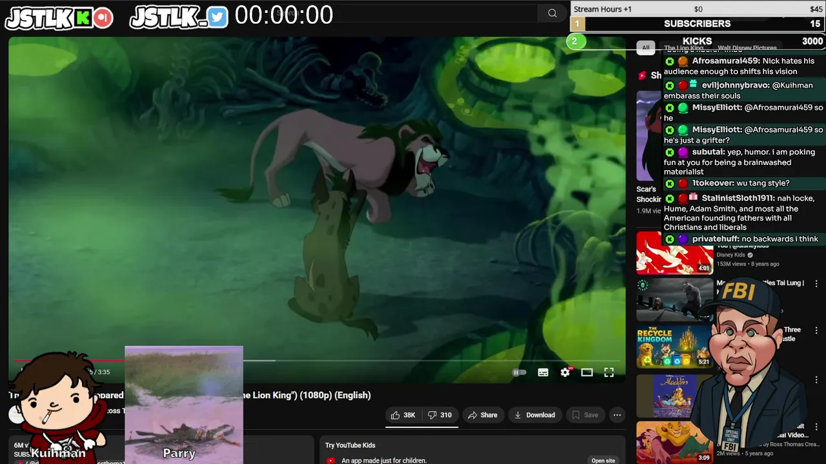Click chat message by 1tokeover
Viewport: 826px width, 464px height.
tap(743, 183)
